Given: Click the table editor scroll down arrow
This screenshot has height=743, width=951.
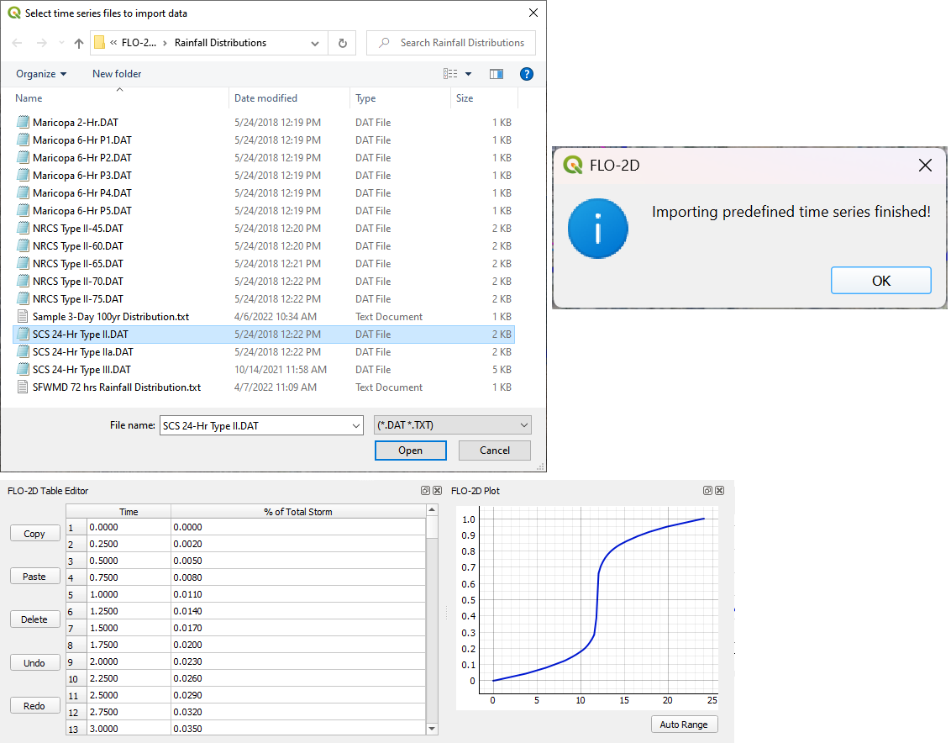Looking at the screenshot, I should 432,729.
